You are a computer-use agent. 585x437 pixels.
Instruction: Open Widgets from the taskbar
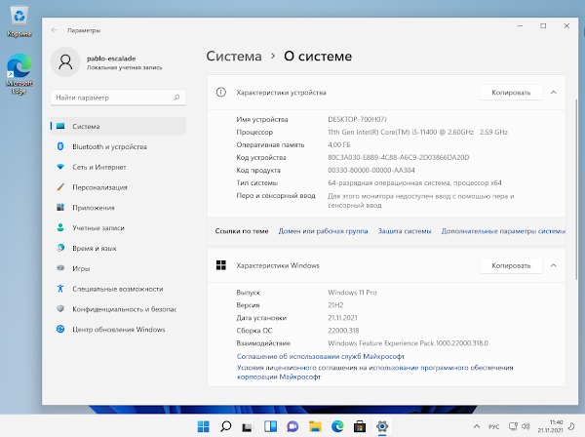pyautogui.click(x=270, y=426)
